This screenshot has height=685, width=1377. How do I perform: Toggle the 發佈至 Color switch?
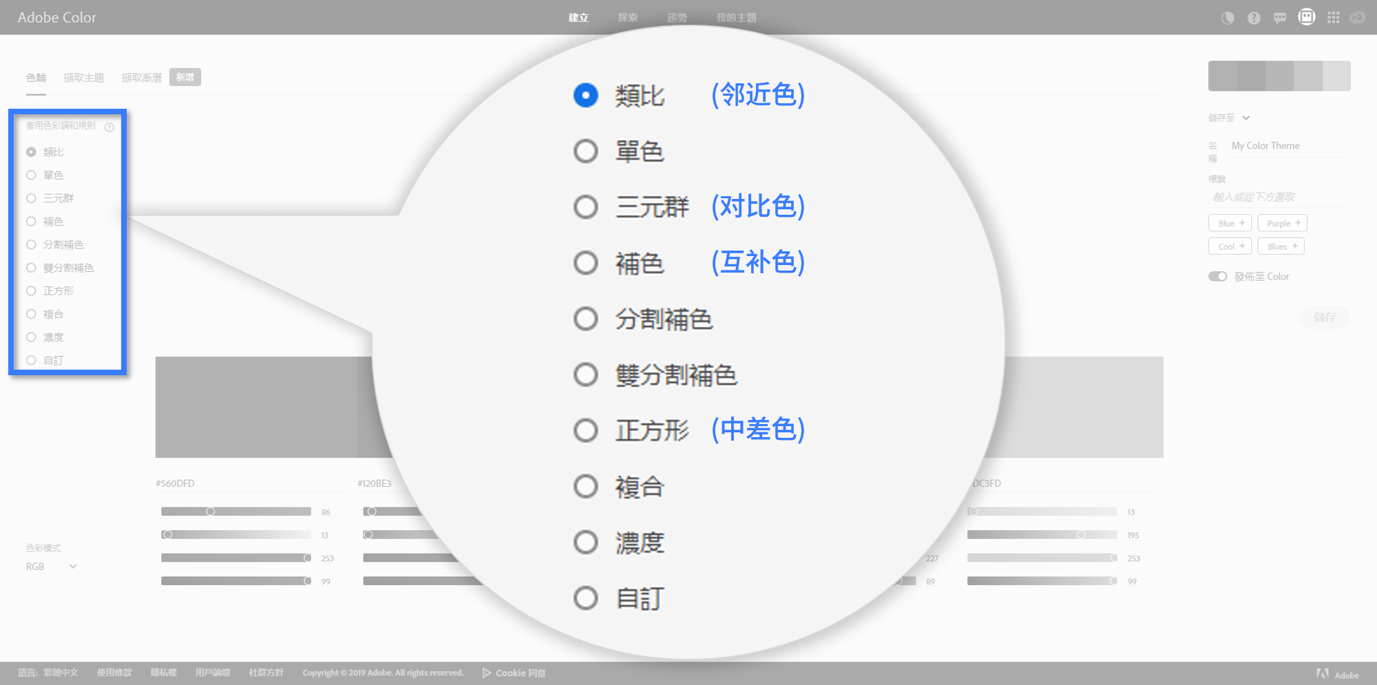coord(1218,276)
